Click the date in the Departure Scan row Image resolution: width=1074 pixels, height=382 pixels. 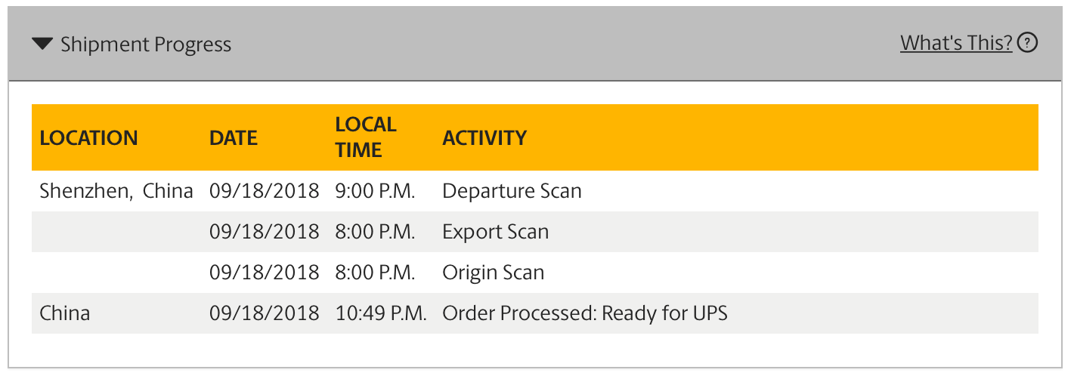tap(265, 191)
